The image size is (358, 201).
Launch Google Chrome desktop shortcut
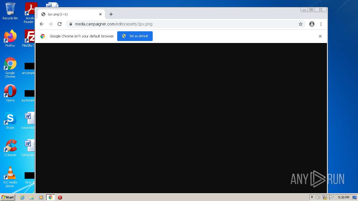[x=10, y=68]
